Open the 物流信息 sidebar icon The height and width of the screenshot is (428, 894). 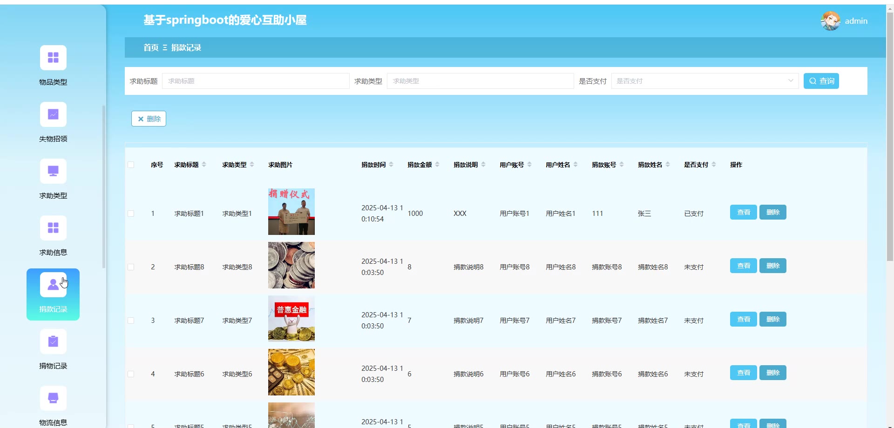click(53, 399)
